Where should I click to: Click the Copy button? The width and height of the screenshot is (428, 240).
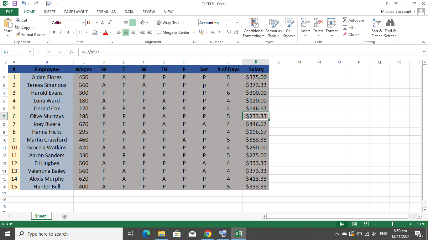[23, 27]
